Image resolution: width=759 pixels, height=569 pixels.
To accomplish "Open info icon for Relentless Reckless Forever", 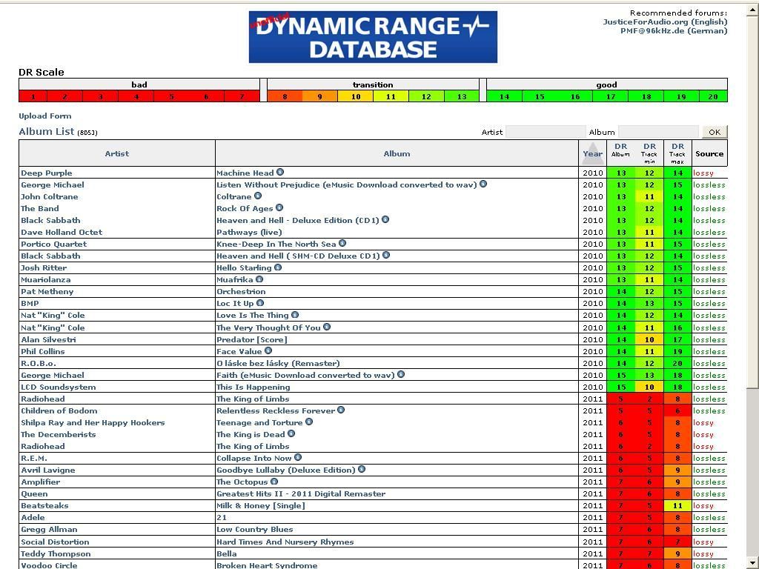I will click(x=341, y=410).
